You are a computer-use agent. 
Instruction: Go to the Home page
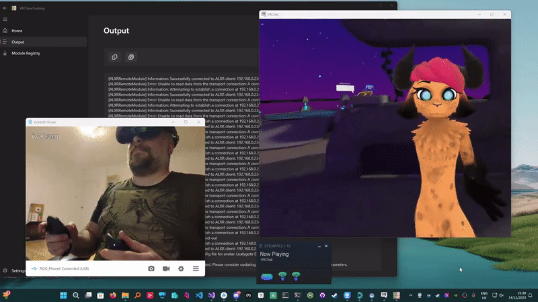coord(17,31)
